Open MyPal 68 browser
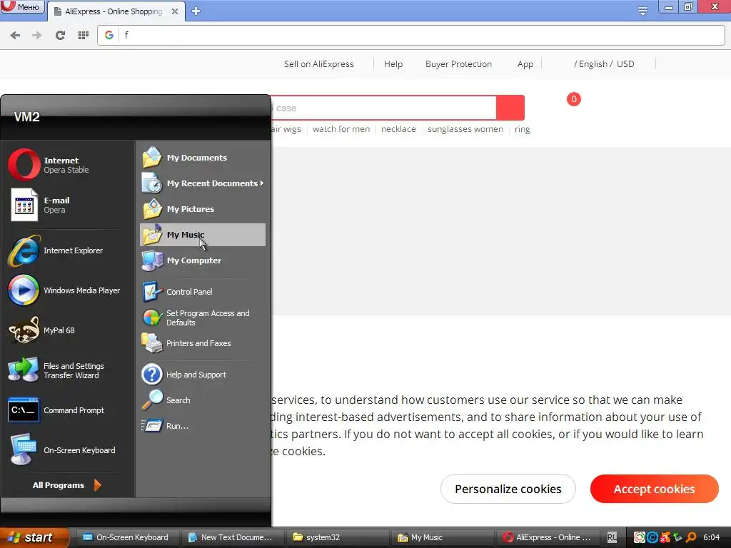Viewport: 731px width, 548px height. click(x=68, y=330)
